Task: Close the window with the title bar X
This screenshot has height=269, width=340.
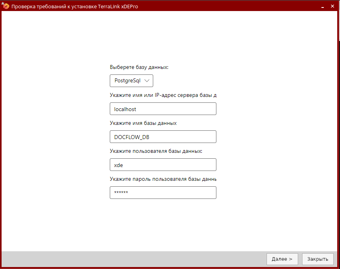Action: click(332, 6)
